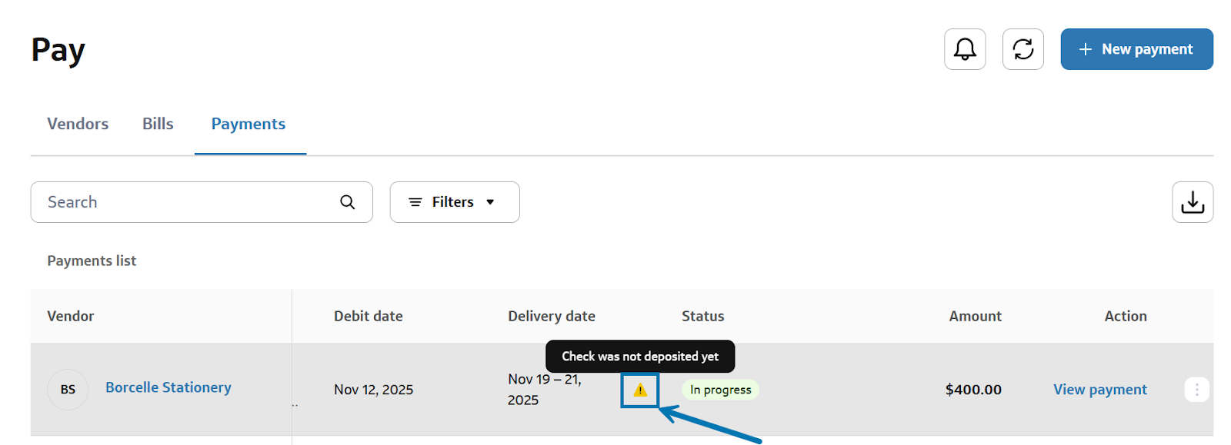Focus the Search input field
The height and width of the screenshot is (445, 1231).
pos(185,202)
